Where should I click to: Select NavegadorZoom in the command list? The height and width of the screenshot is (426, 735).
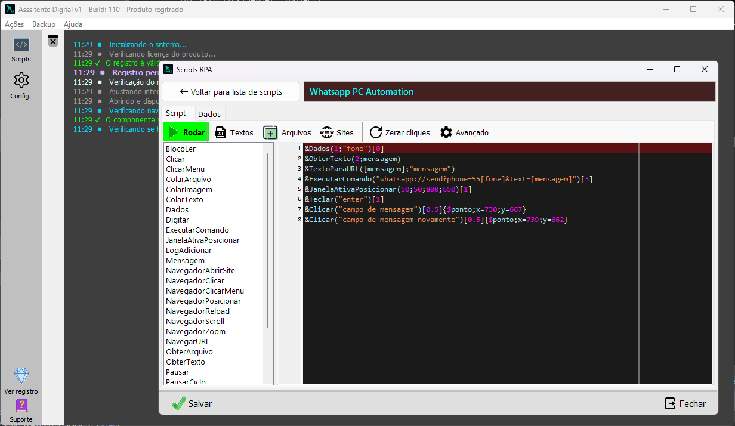[196, 331]
